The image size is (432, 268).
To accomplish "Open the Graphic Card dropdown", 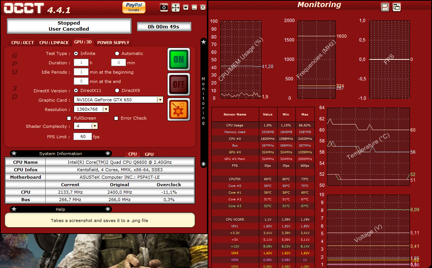I will [160, 100].
